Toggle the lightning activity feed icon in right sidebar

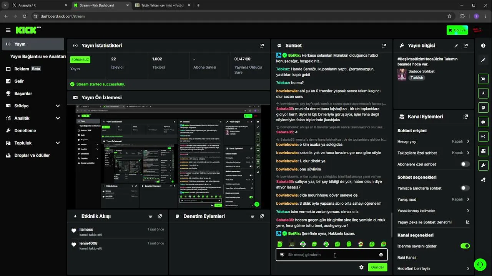[483, 93]
